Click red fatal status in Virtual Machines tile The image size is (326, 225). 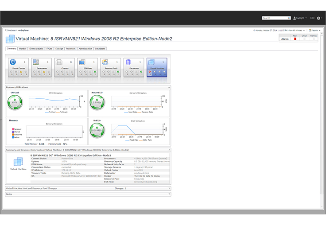pyautogui.click(x=150, y=72)
